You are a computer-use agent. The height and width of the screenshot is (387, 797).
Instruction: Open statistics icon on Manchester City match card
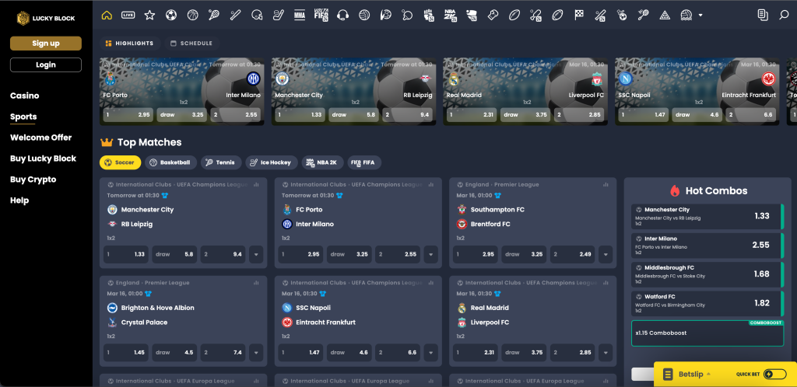[x=255, y=185]
